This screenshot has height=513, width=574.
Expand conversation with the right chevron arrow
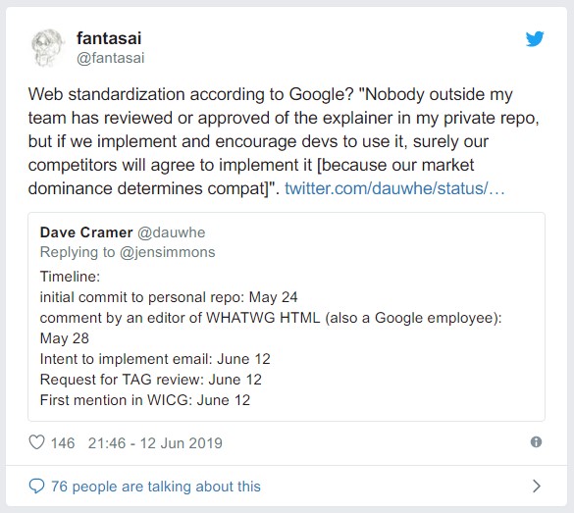(537, 486)
